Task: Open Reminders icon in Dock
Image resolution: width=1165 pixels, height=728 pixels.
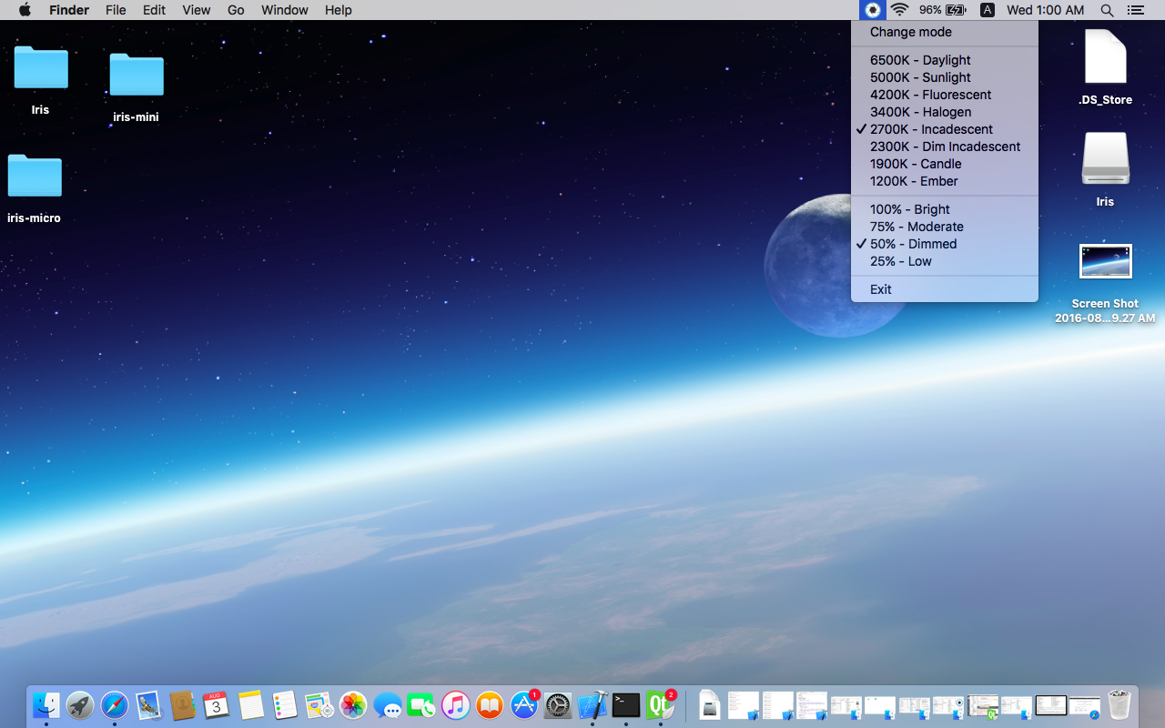Action: coord(285,705)
